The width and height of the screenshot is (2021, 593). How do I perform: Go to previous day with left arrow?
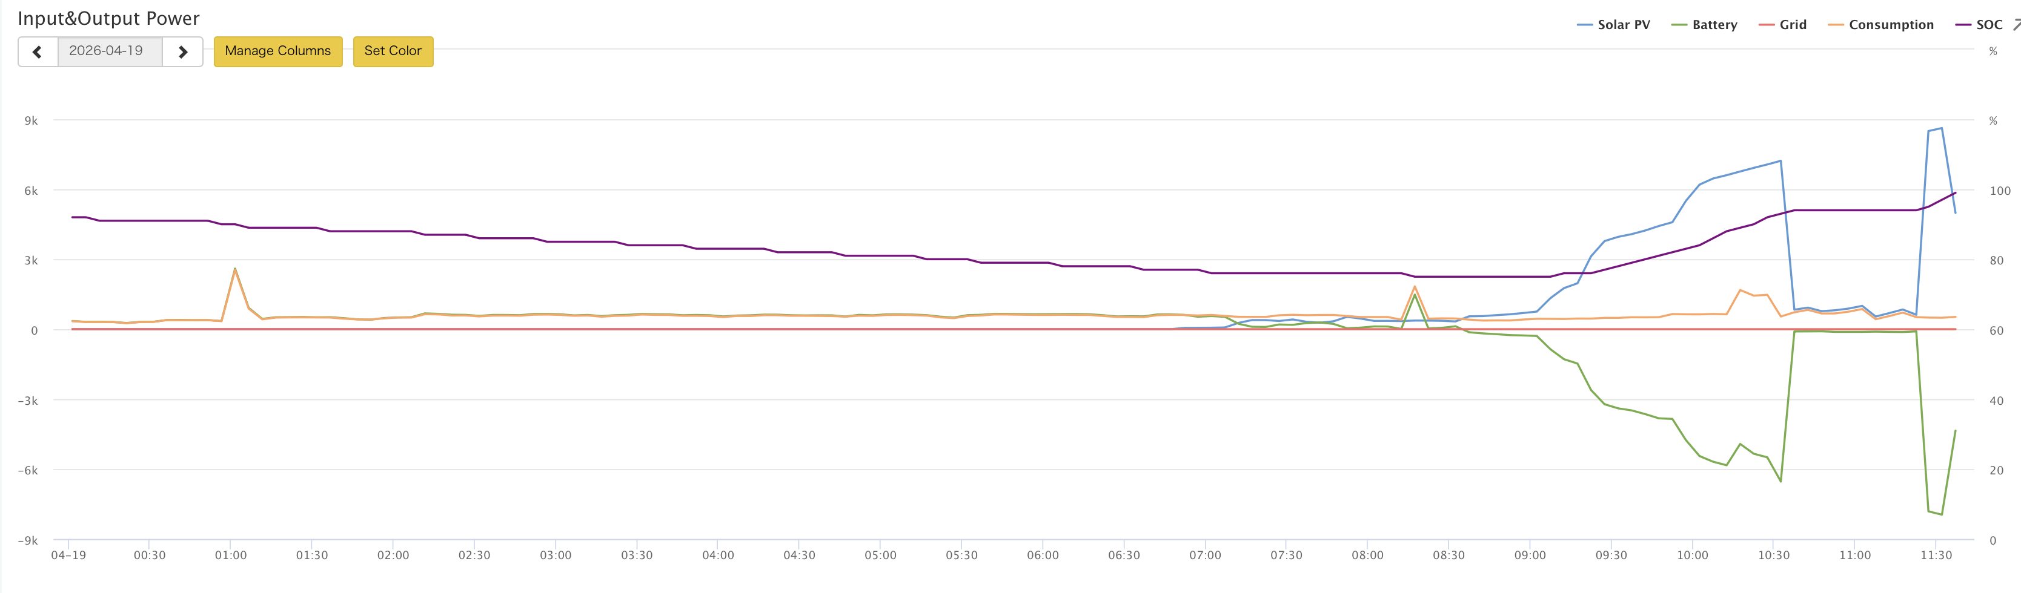pos(38,51)
